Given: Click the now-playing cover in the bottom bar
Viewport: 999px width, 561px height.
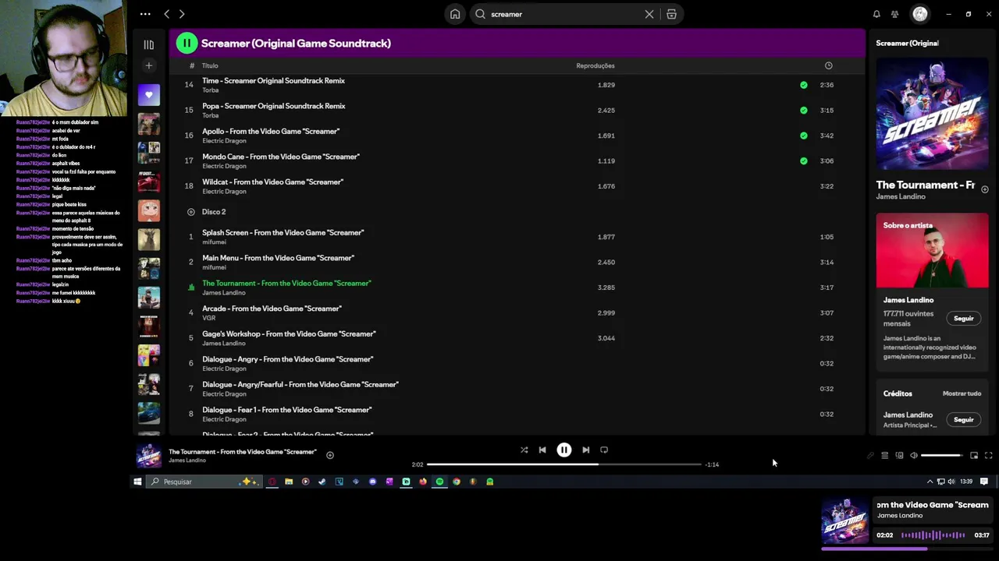Looking at the screenshot, I should pyautogui.click(x=149, y=455).
